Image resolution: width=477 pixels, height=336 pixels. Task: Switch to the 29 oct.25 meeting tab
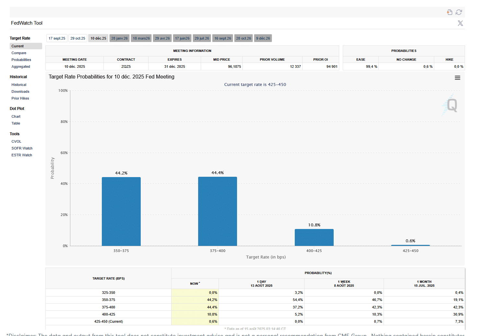pos(78,38)
